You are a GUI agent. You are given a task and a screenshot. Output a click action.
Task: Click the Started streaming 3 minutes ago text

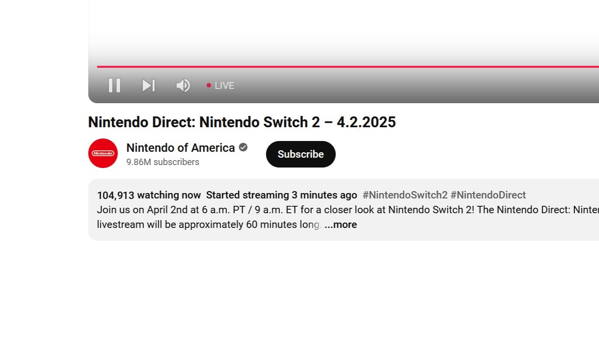tap(281, 195)
